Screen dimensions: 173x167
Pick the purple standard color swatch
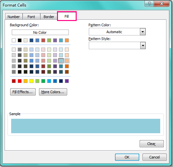(x=67, y=81)
